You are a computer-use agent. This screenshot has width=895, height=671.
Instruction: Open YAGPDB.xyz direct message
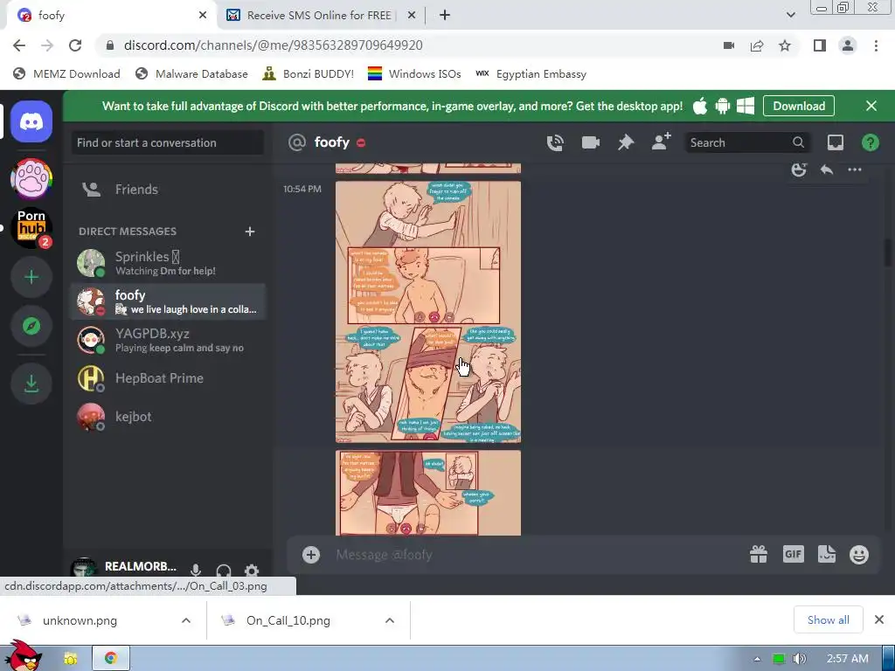(x=168, y=340)
